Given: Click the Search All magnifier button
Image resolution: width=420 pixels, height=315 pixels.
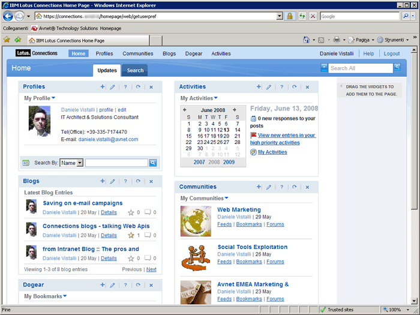Looking at the screenshot, I should pos(397,67).
